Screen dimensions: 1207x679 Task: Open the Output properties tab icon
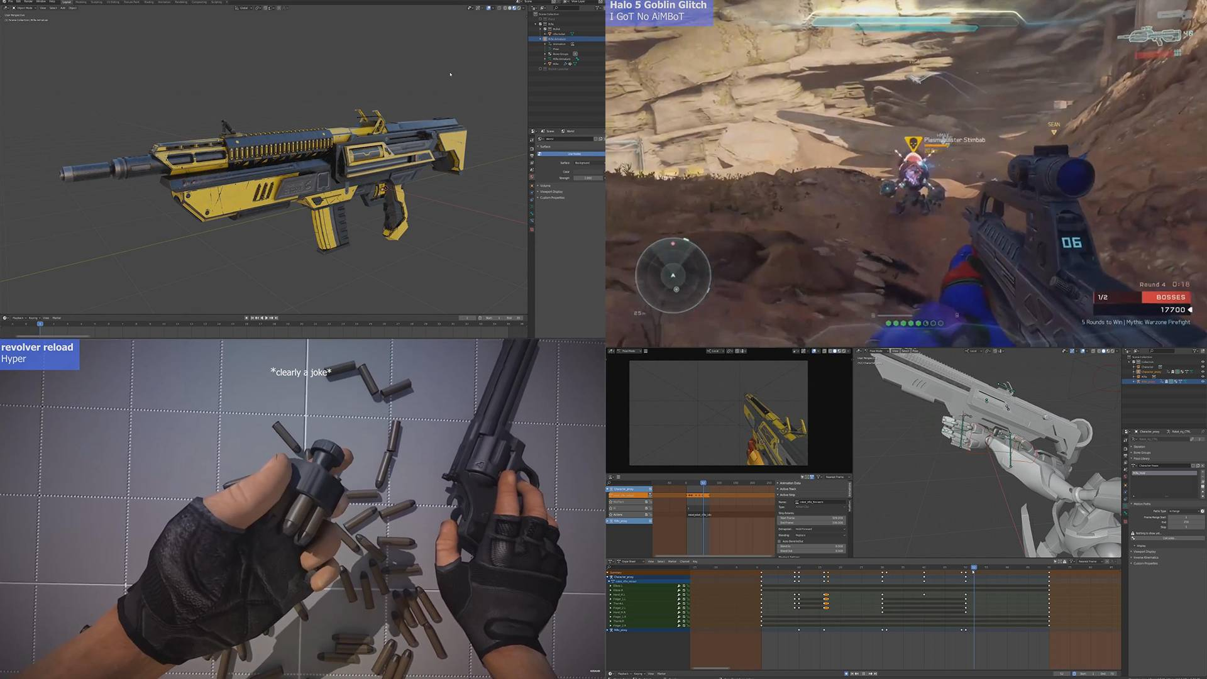tap(532, 155)
